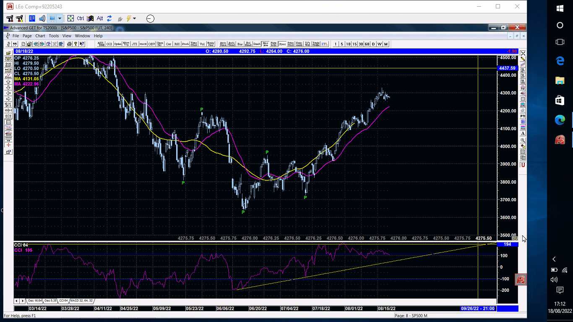Add the Stoch indicator from toolbar
This screenshot has height=322, width=573.
coord(185,44)
